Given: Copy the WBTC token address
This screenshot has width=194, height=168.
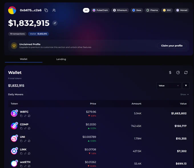Looking at the screenshot, I should click(21, 116).
